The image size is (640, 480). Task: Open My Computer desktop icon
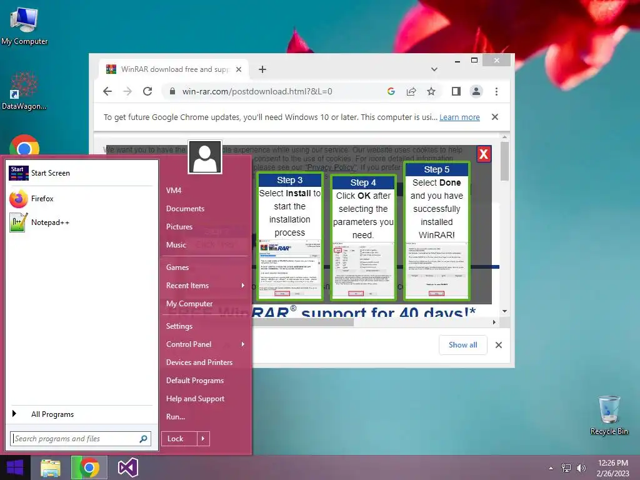(x=24, y=26)
